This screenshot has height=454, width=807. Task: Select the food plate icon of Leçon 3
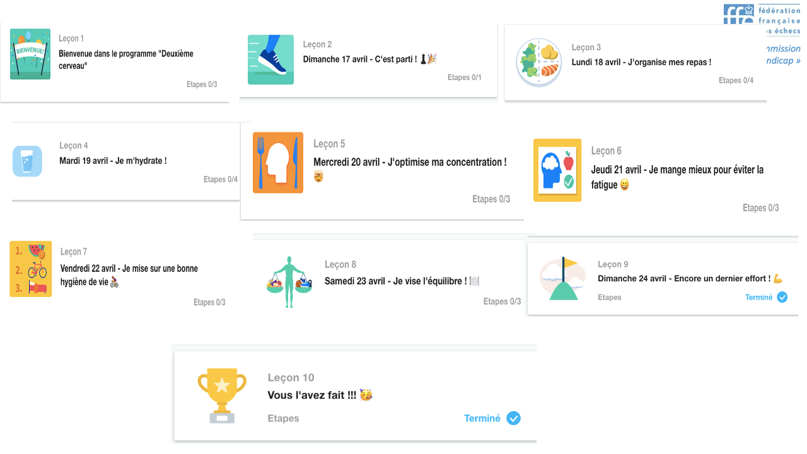pyautogui.click(x=539, y=62)
